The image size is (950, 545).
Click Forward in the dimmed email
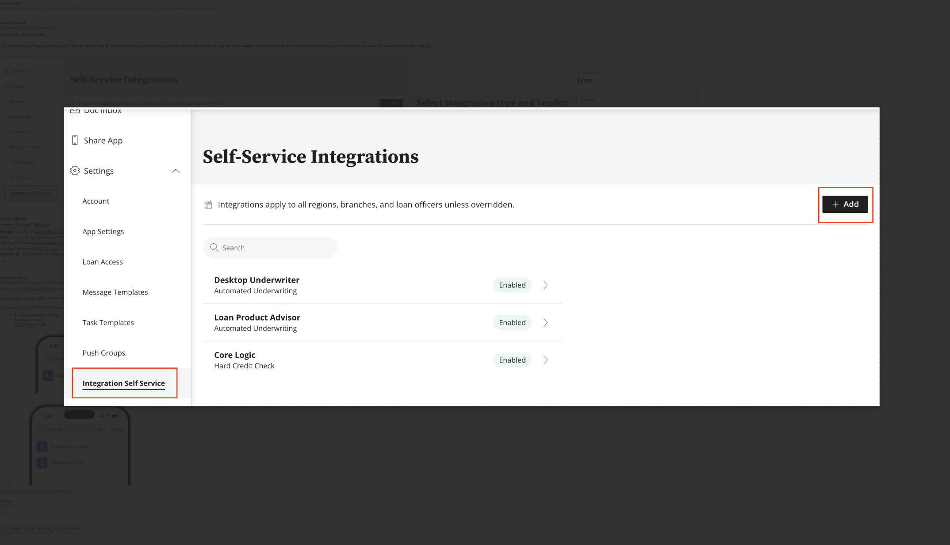click(x=70, y=529)
